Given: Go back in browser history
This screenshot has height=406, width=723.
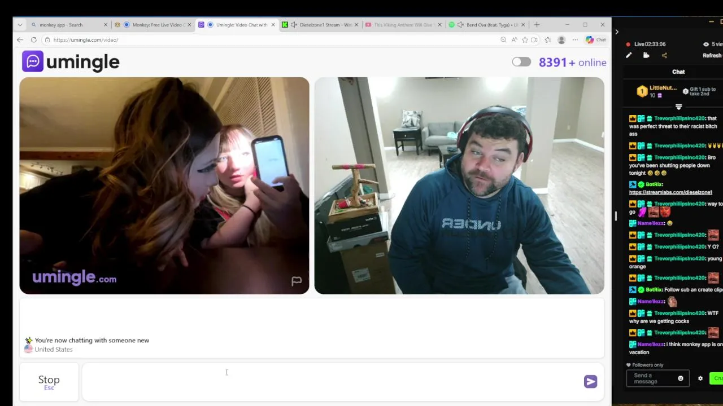Looking at the screenshot, I should (x=20, y=40).
